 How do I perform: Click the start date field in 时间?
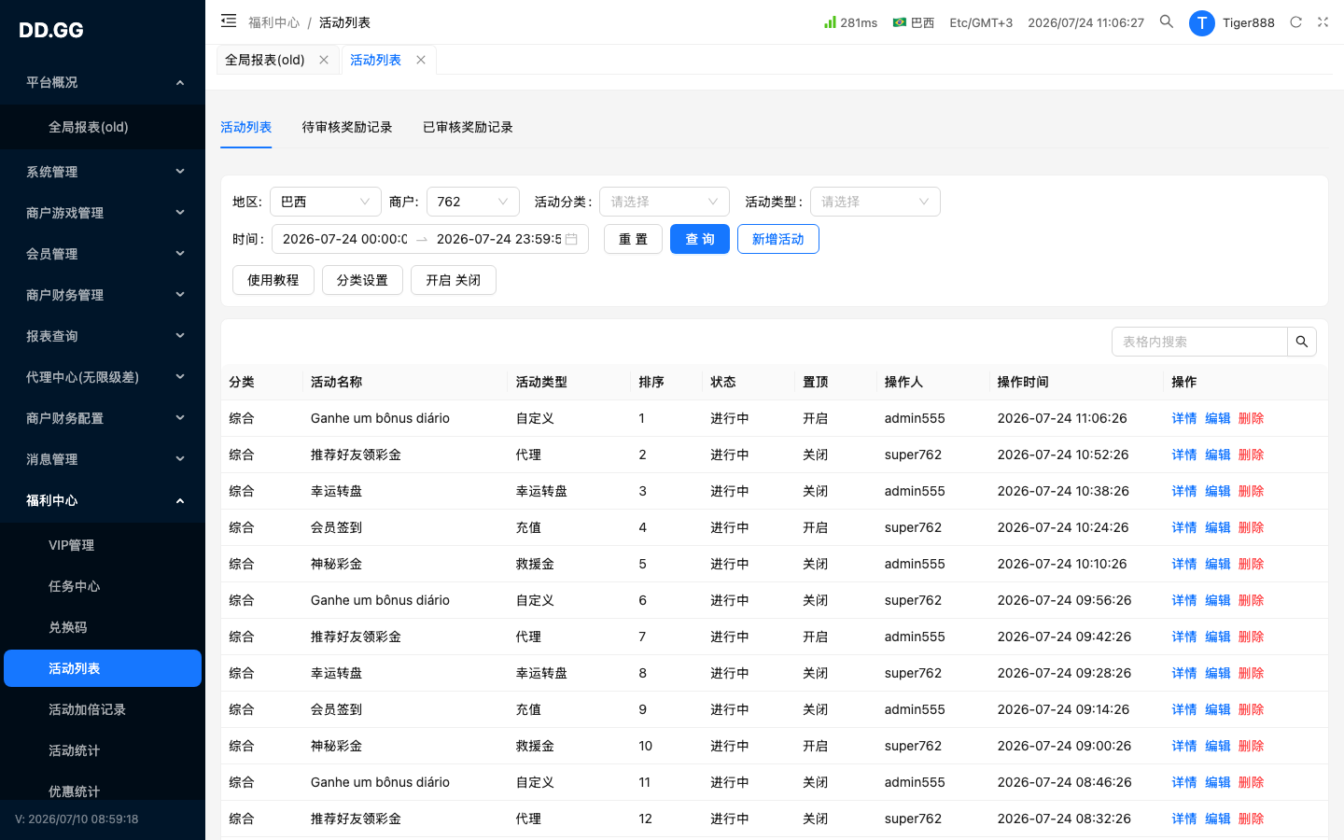coord(345,239)
